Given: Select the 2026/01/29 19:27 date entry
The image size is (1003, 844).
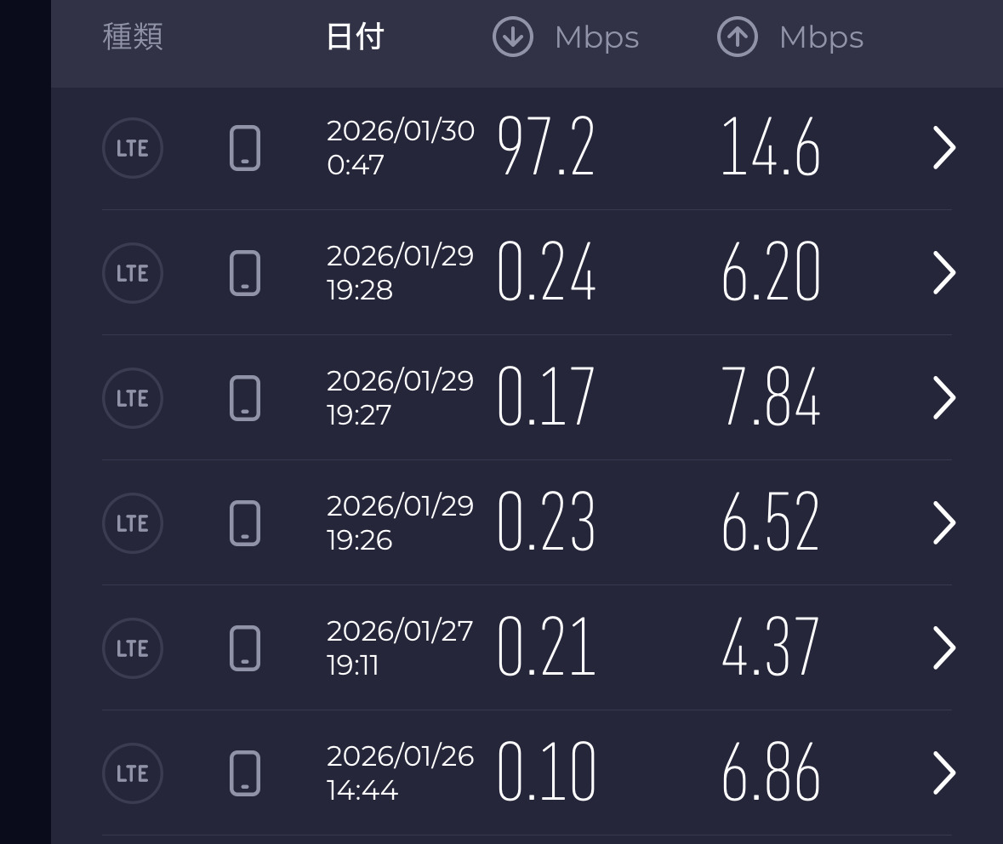Looking at the screenshot, I should (400, 398).
